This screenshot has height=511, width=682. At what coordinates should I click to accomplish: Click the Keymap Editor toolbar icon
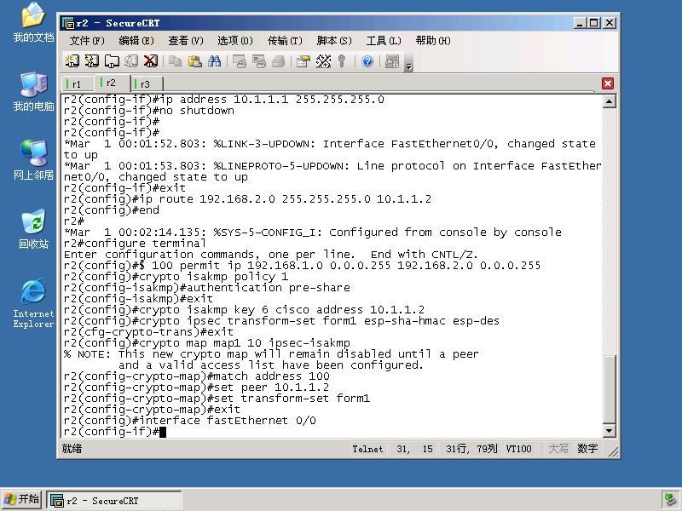click(x=323, y=61)
